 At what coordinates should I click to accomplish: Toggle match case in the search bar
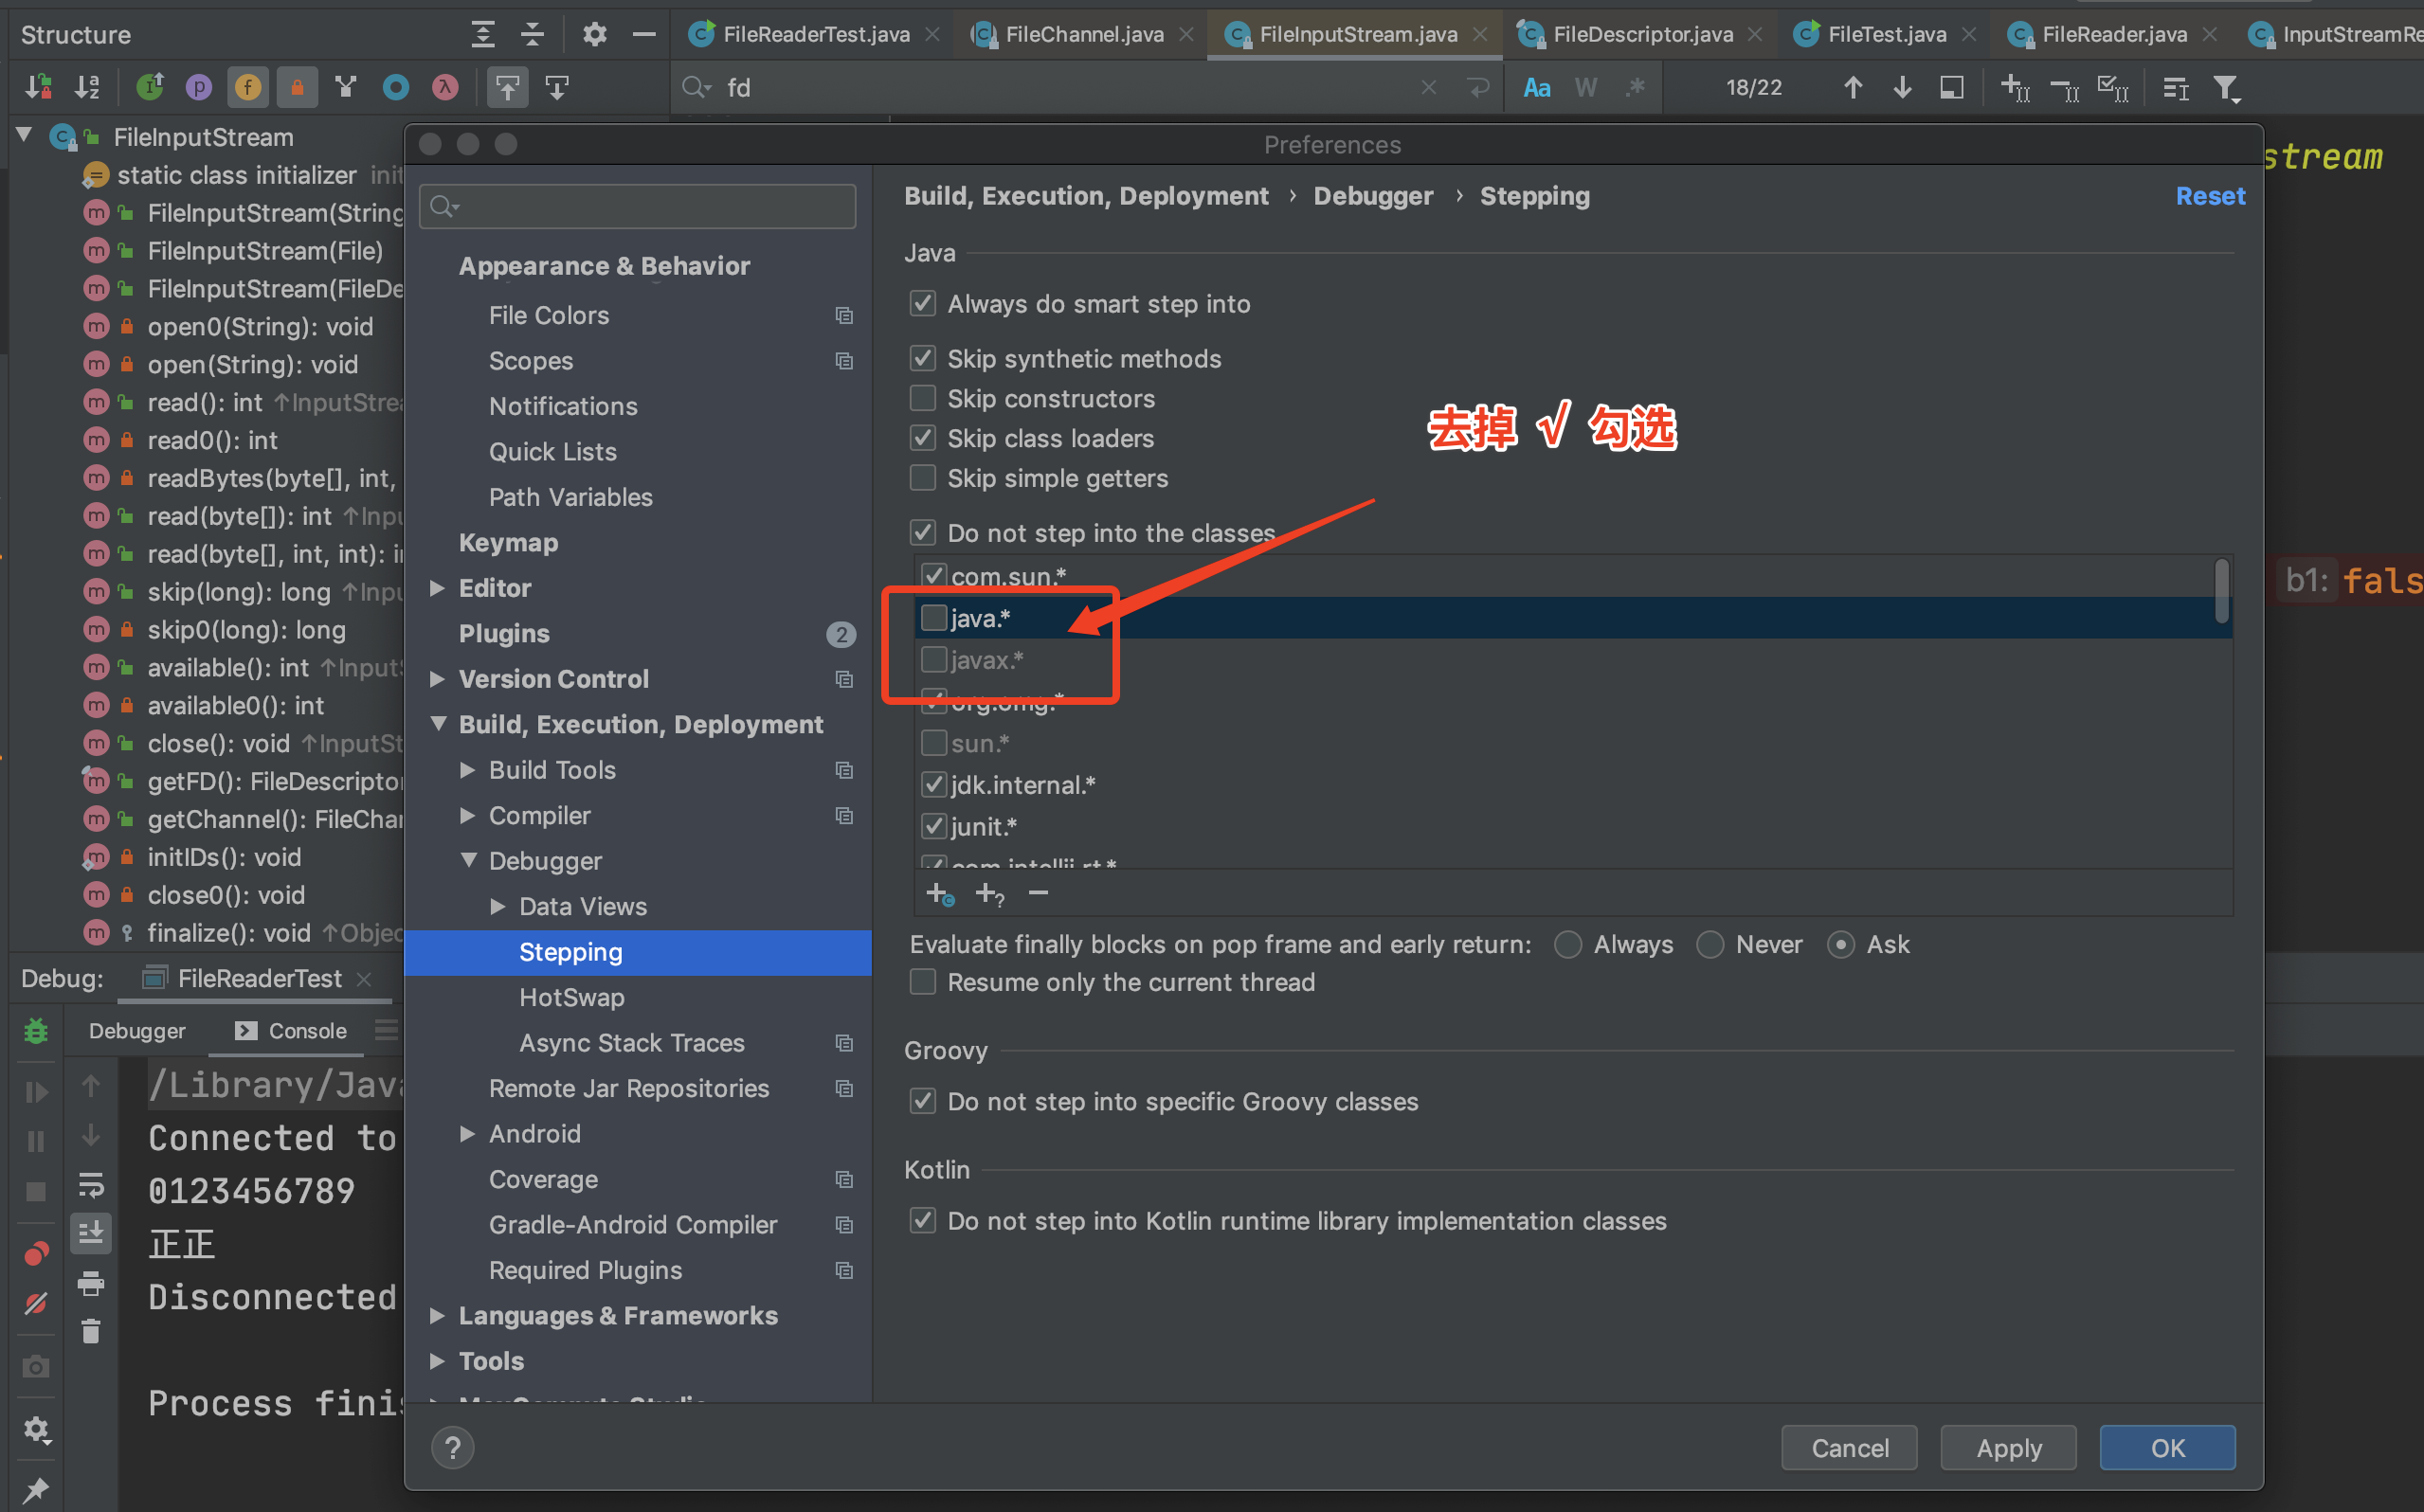pyautogui.click(x=1537, y=87)
